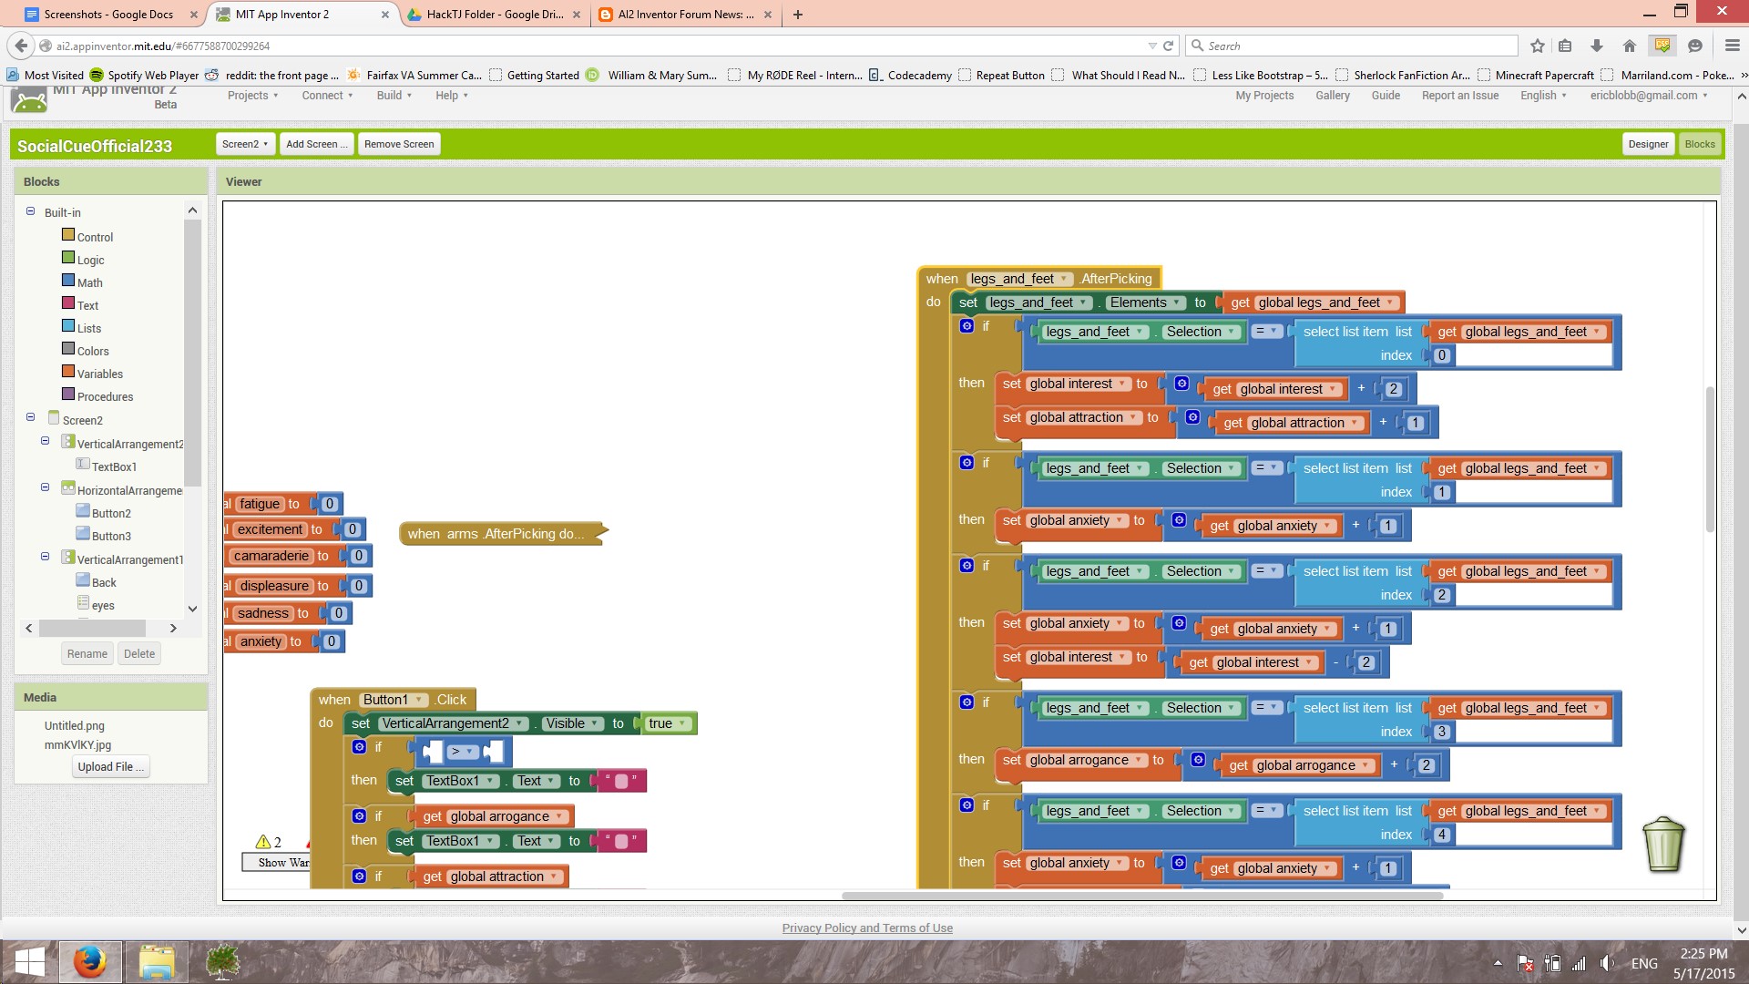Switch to the HackTJ Folder tab
This screenshot has height=984, width=1749.
click(495, 15)
